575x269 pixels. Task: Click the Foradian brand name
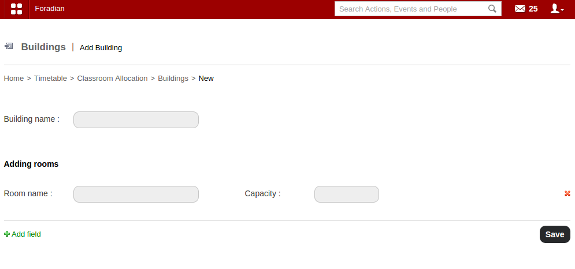click(x=50, y=9)
